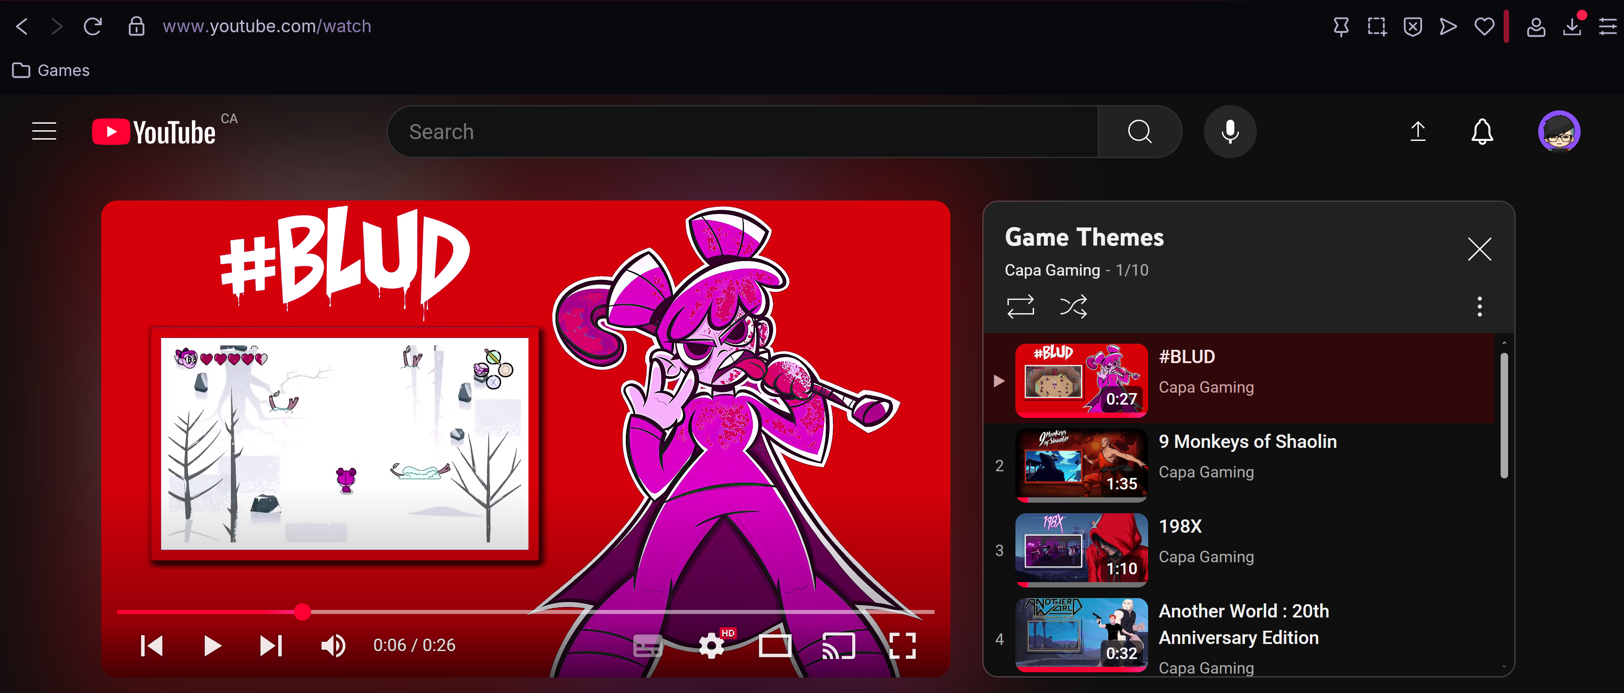The height and width of the screenshot is (693, 1624).
Task: Open the notifications bell
Action: pos(1482,132)
